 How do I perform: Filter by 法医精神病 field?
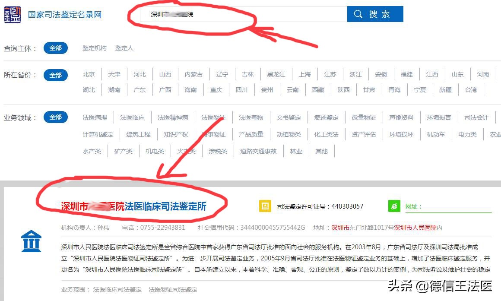tap(173, 117)
